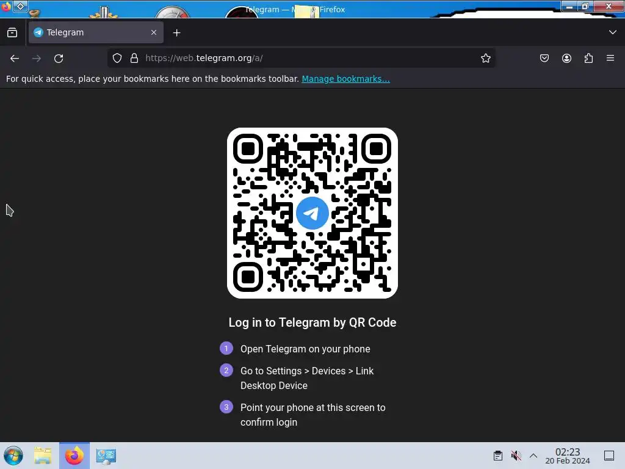Viewport: 625px width, 469px height.
Task: Expand the hidden tray icons arrow
Action: (533, 456)
